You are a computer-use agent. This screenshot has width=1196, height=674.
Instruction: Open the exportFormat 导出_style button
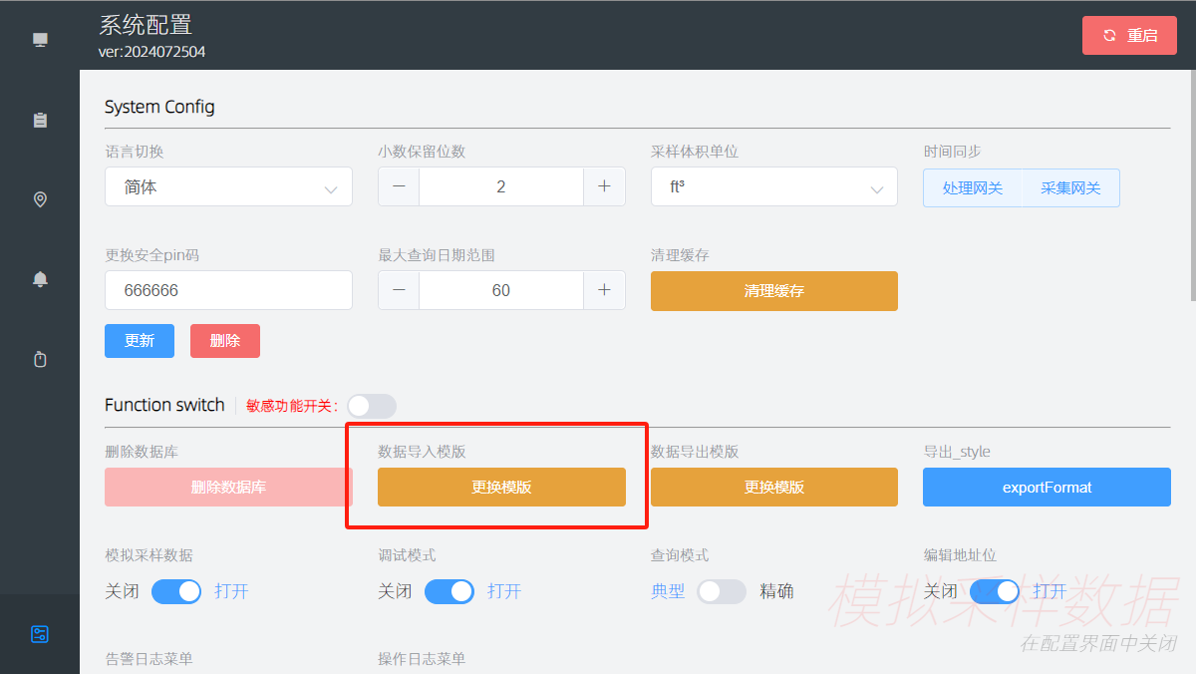click(1046, 487)
